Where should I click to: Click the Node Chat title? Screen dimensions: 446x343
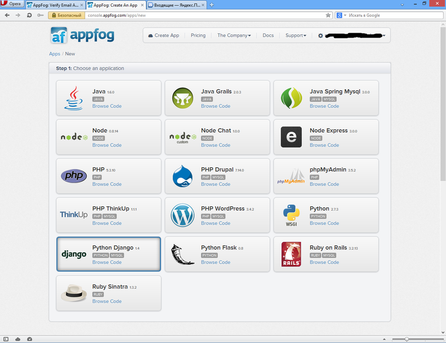(x=216, y=131)
